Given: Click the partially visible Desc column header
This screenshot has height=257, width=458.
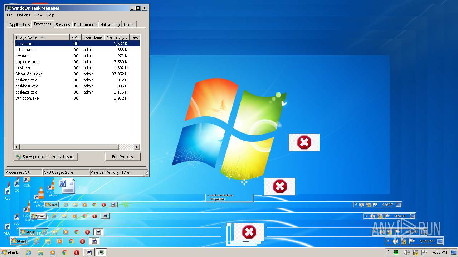Looking at the screenshot, I should click(135, 37).
